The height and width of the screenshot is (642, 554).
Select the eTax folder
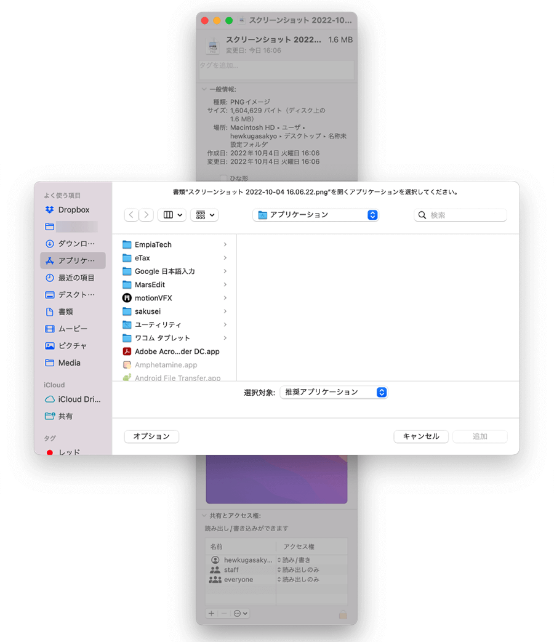(x=175, y=258)
